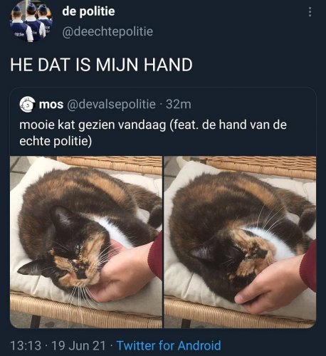Open the three-dot more options menu

click(310, 12)
